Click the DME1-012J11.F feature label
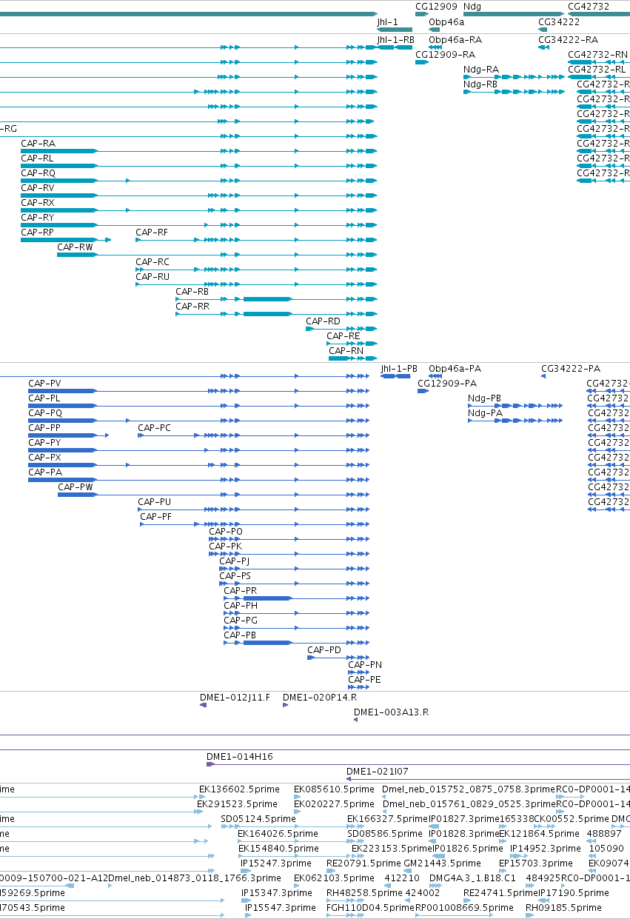This screenshot has width=630, height=919. point(235,698)
